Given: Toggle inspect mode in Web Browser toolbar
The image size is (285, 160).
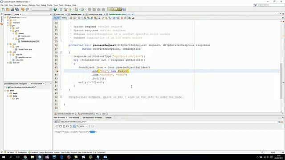Looking at the screenshot, I should tap(92, 126).
